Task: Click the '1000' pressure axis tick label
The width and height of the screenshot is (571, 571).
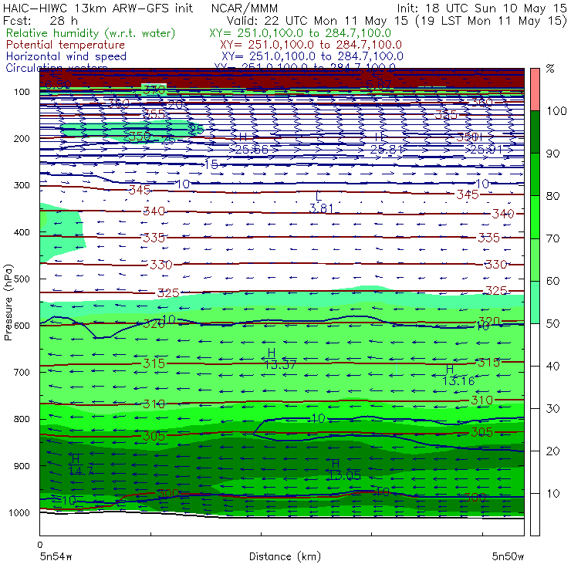Action: 19,512
